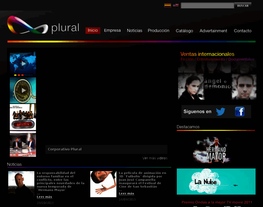Screen dimensions: 263x207
Task: Open the La Nube banner
Action: pos(216,181)
